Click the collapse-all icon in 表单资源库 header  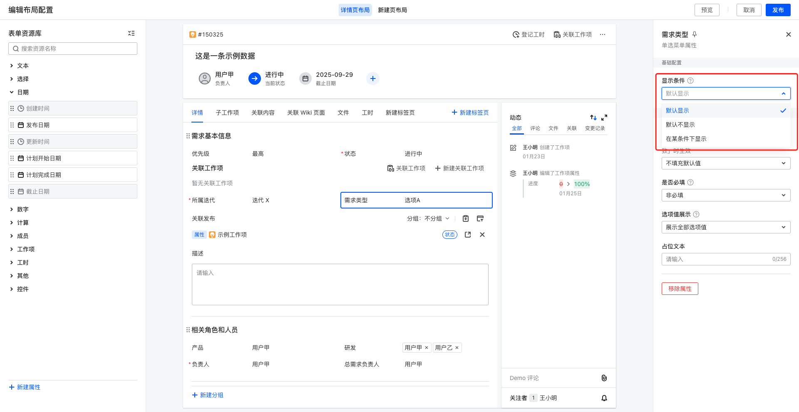pos(131,33)
